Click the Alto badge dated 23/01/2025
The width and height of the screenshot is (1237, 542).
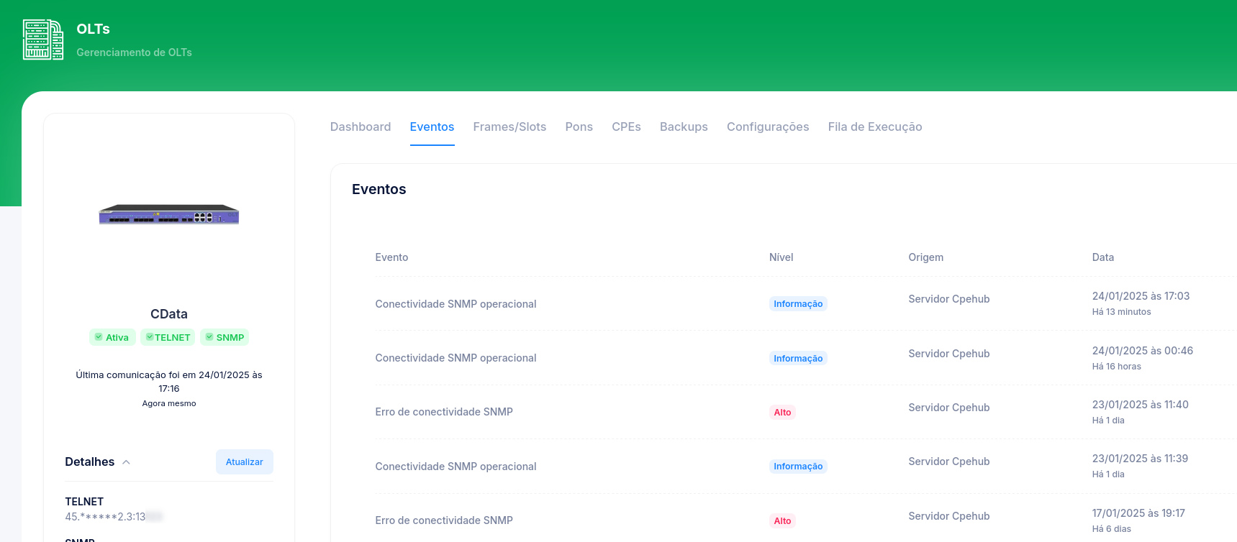pos(782,413)
